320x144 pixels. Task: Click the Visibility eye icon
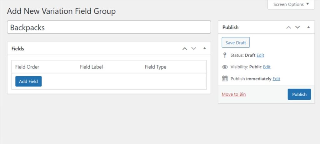pos(225,67)
